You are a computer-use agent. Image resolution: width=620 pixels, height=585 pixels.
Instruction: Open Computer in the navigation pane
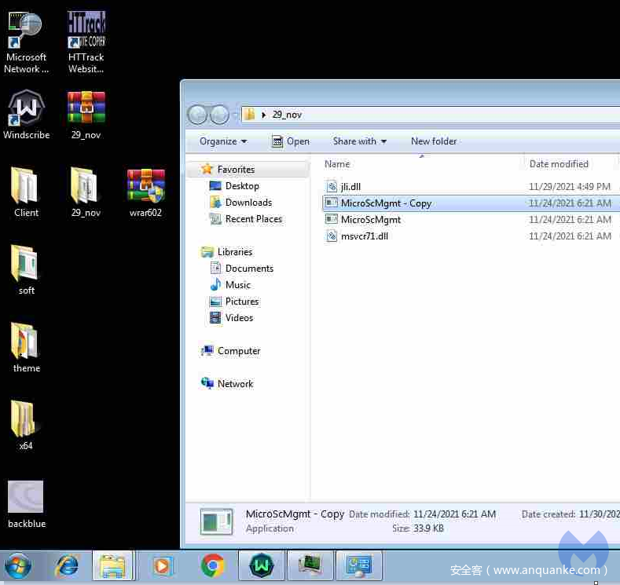pyautogui.click(x=238, y=351)
